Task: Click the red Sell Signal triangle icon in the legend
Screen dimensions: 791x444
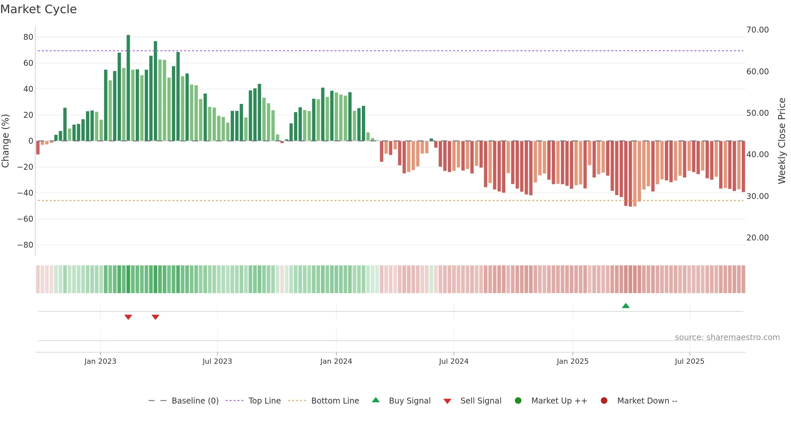Action: click(447, 401)
